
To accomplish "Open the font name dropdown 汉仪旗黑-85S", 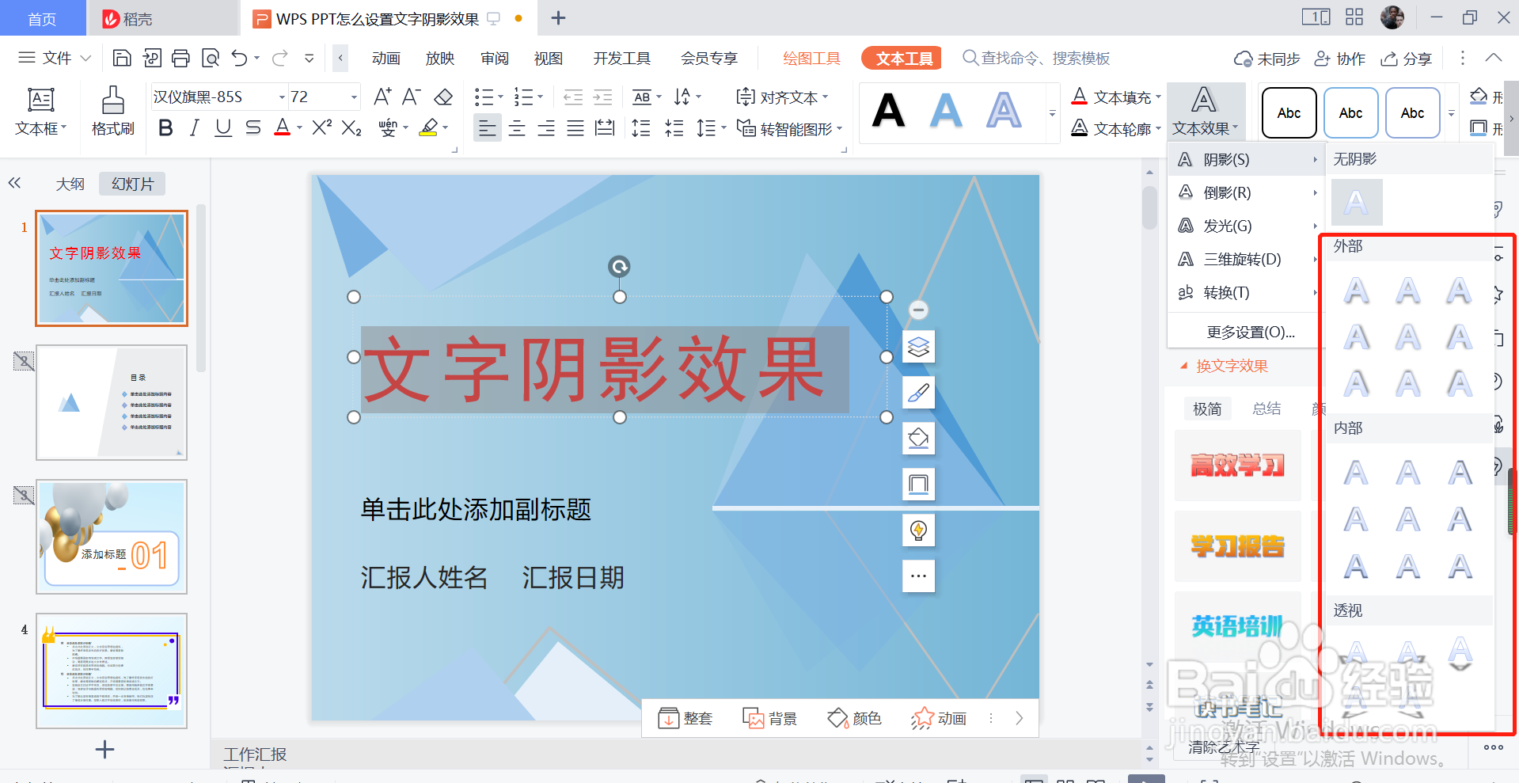I will tap(282, 97).
